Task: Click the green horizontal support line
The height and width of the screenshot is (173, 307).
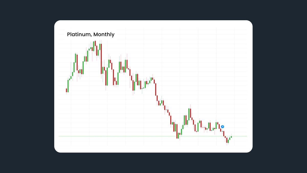Action: 153,136
